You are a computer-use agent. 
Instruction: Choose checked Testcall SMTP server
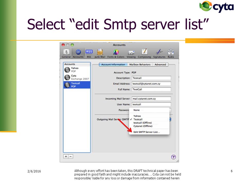pos(149,119)
